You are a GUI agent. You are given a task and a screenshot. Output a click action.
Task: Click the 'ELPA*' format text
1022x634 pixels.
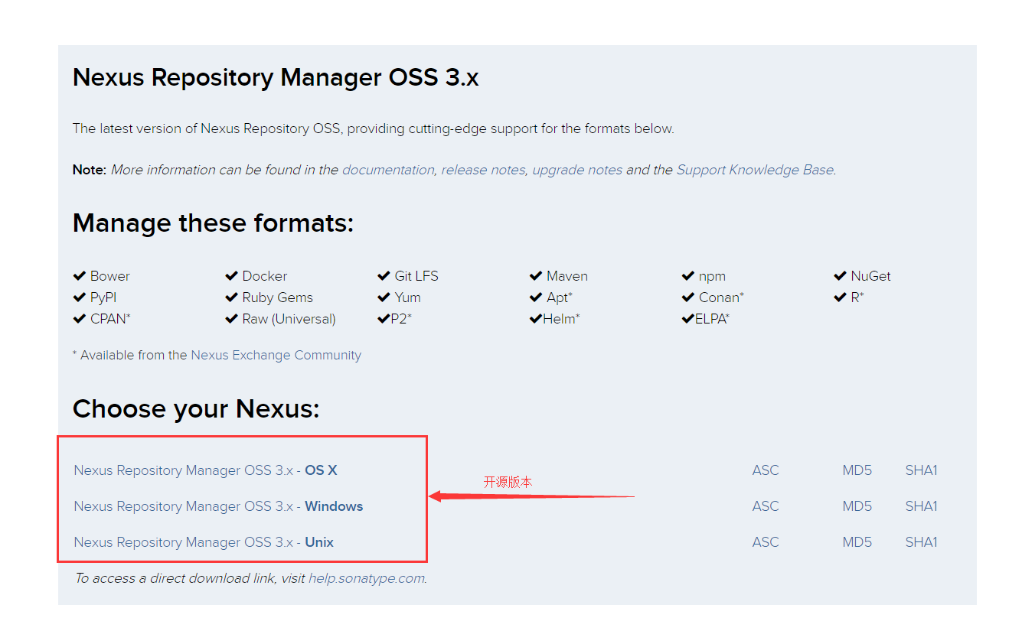(713, 319)
